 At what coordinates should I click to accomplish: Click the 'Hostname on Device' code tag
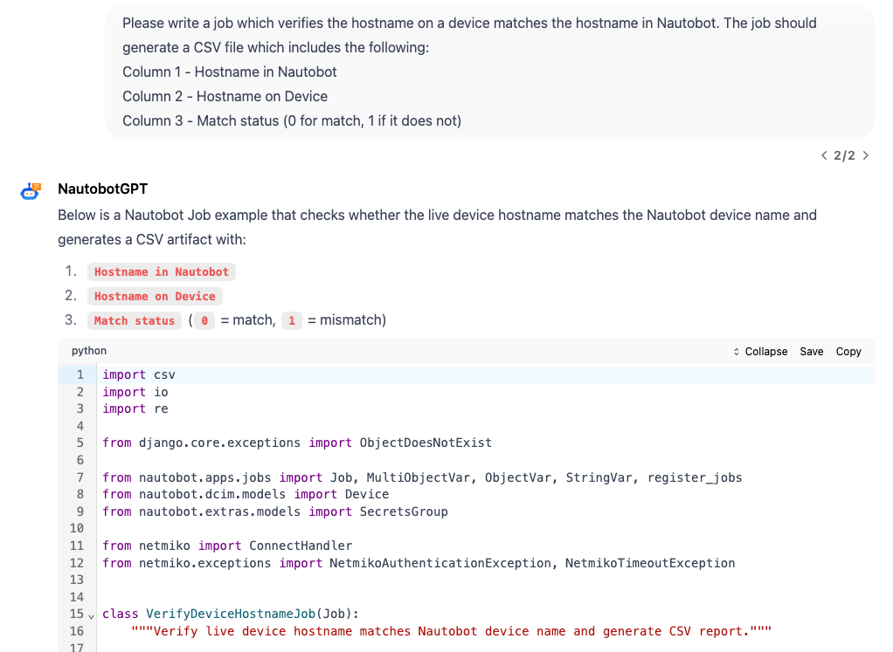[x=155, y=297]
